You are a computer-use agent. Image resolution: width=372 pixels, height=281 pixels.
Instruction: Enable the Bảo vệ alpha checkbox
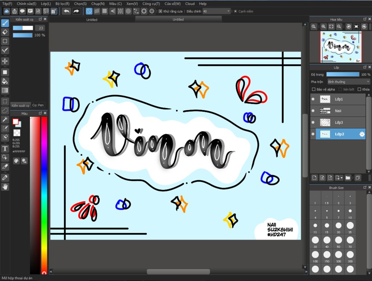click(314, 89)
